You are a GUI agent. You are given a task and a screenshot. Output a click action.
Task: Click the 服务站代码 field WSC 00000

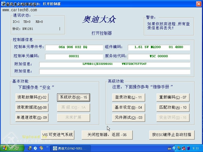tap(159, 56)
